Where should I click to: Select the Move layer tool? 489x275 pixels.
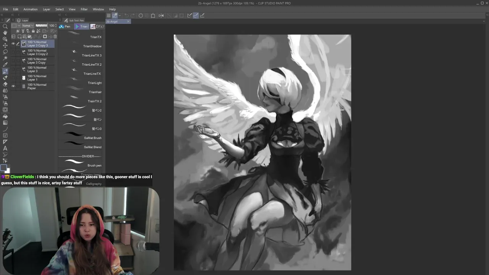pyautogui.click(x=5, y=45)
